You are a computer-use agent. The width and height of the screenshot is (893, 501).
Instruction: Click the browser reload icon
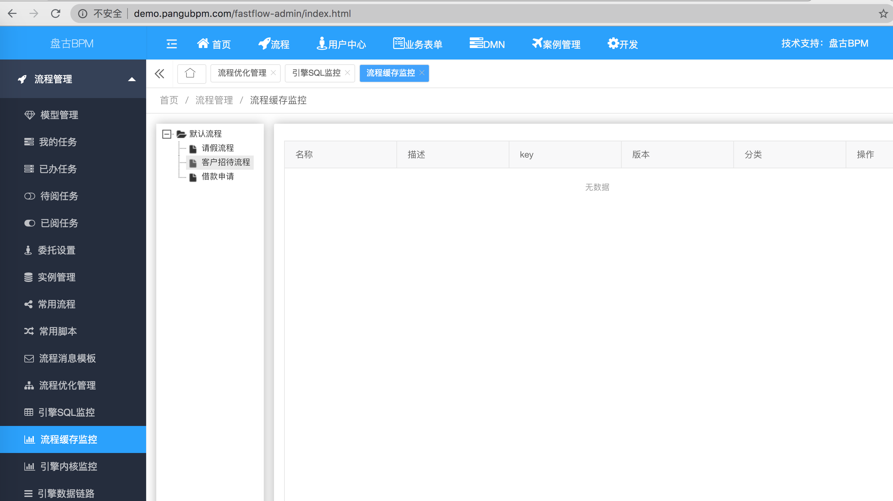click(55, 14)
